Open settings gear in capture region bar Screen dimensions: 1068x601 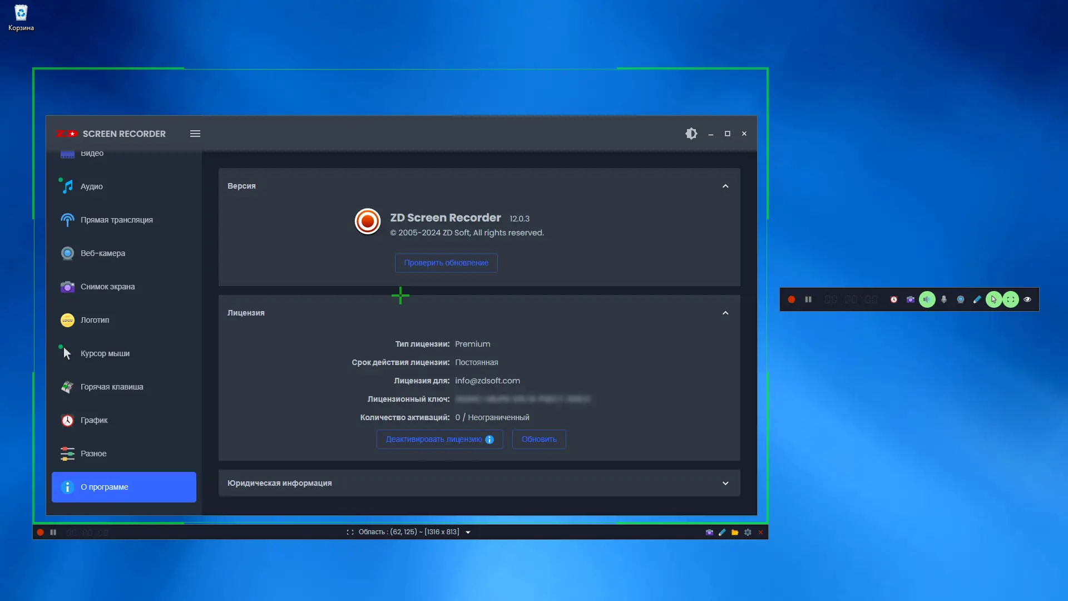[748, 533]
